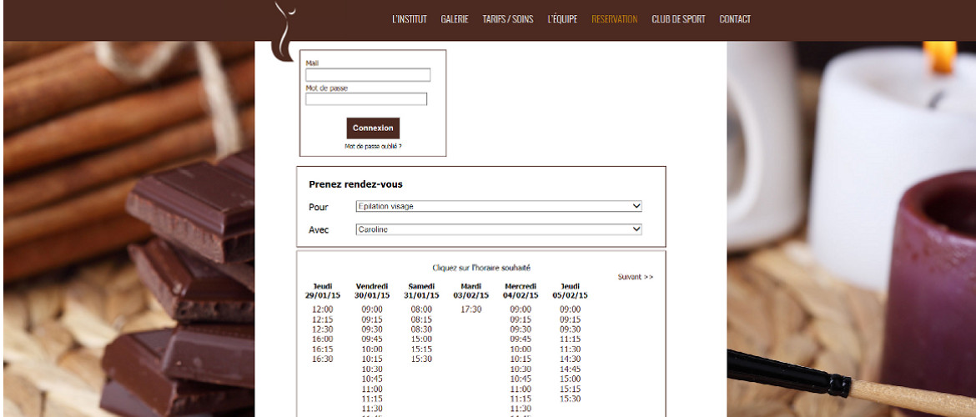Book Mercredi 04/02/15 at 10:45
The width and height of the screenshot is (976, 417).
pos(521,379)
